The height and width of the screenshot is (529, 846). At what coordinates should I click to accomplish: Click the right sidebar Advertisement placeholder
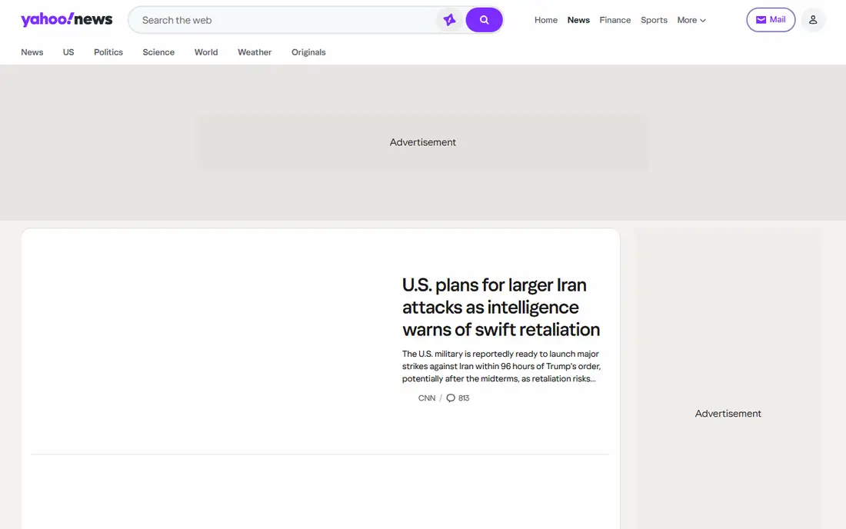728,414
